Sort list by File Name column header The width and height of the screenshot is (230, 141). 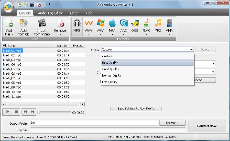tap(29, 46)
